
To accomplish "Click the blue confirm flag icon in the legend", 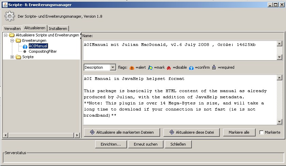I will point(191,68).
